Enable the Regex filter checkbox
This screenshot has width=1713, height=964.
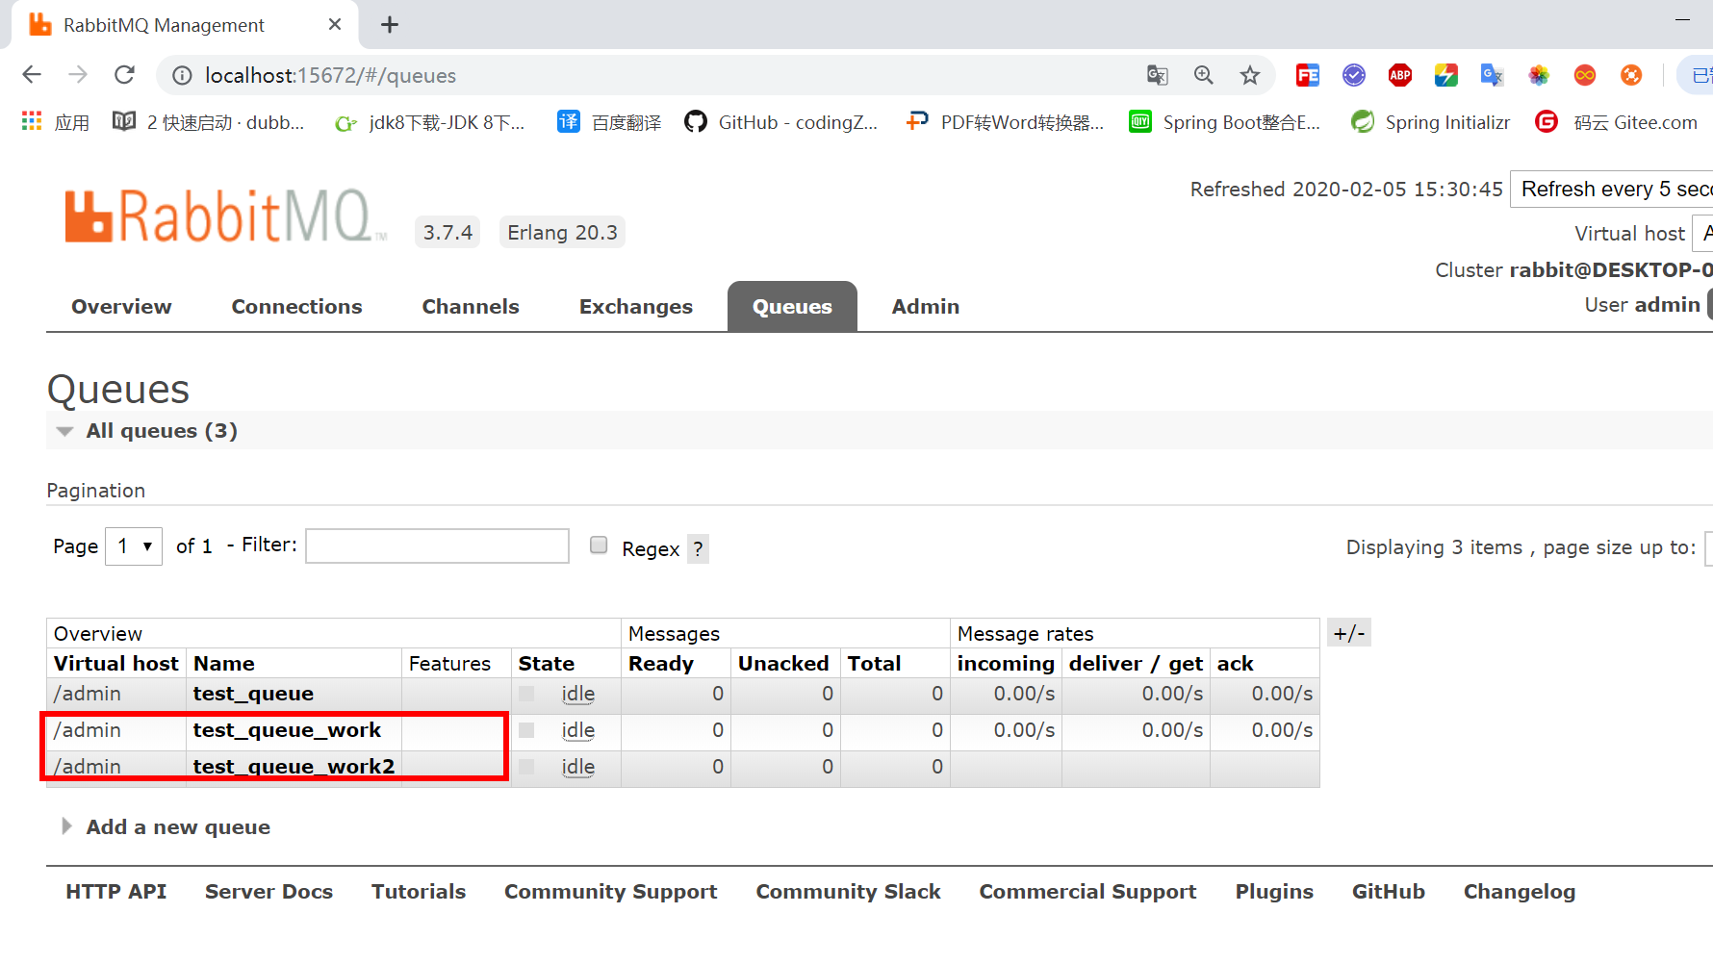point(599,545)
